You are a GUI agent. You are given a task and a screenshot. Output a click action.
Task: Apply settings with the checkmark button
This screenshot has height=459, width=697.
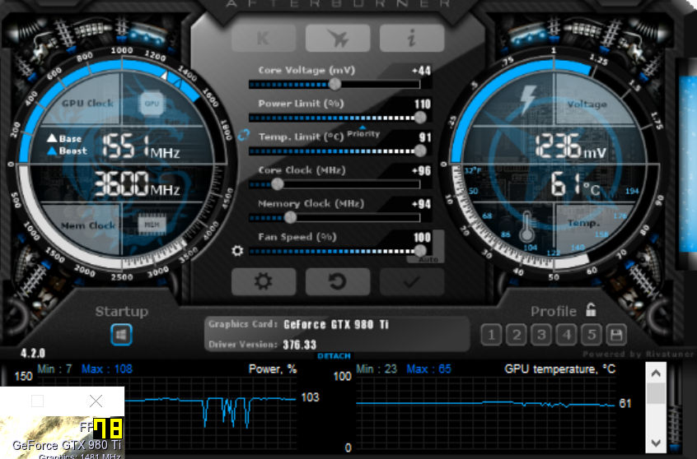[412, 281]
